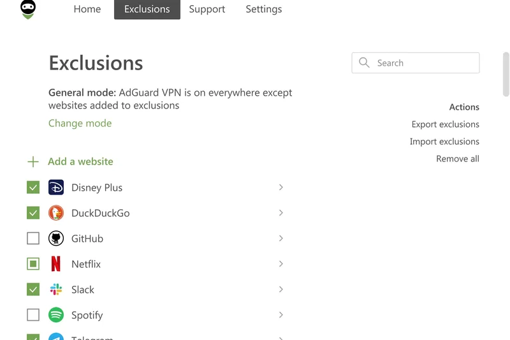Expand Netflix domains with the chevron
The image size is (510, 340).
(281, 264)
